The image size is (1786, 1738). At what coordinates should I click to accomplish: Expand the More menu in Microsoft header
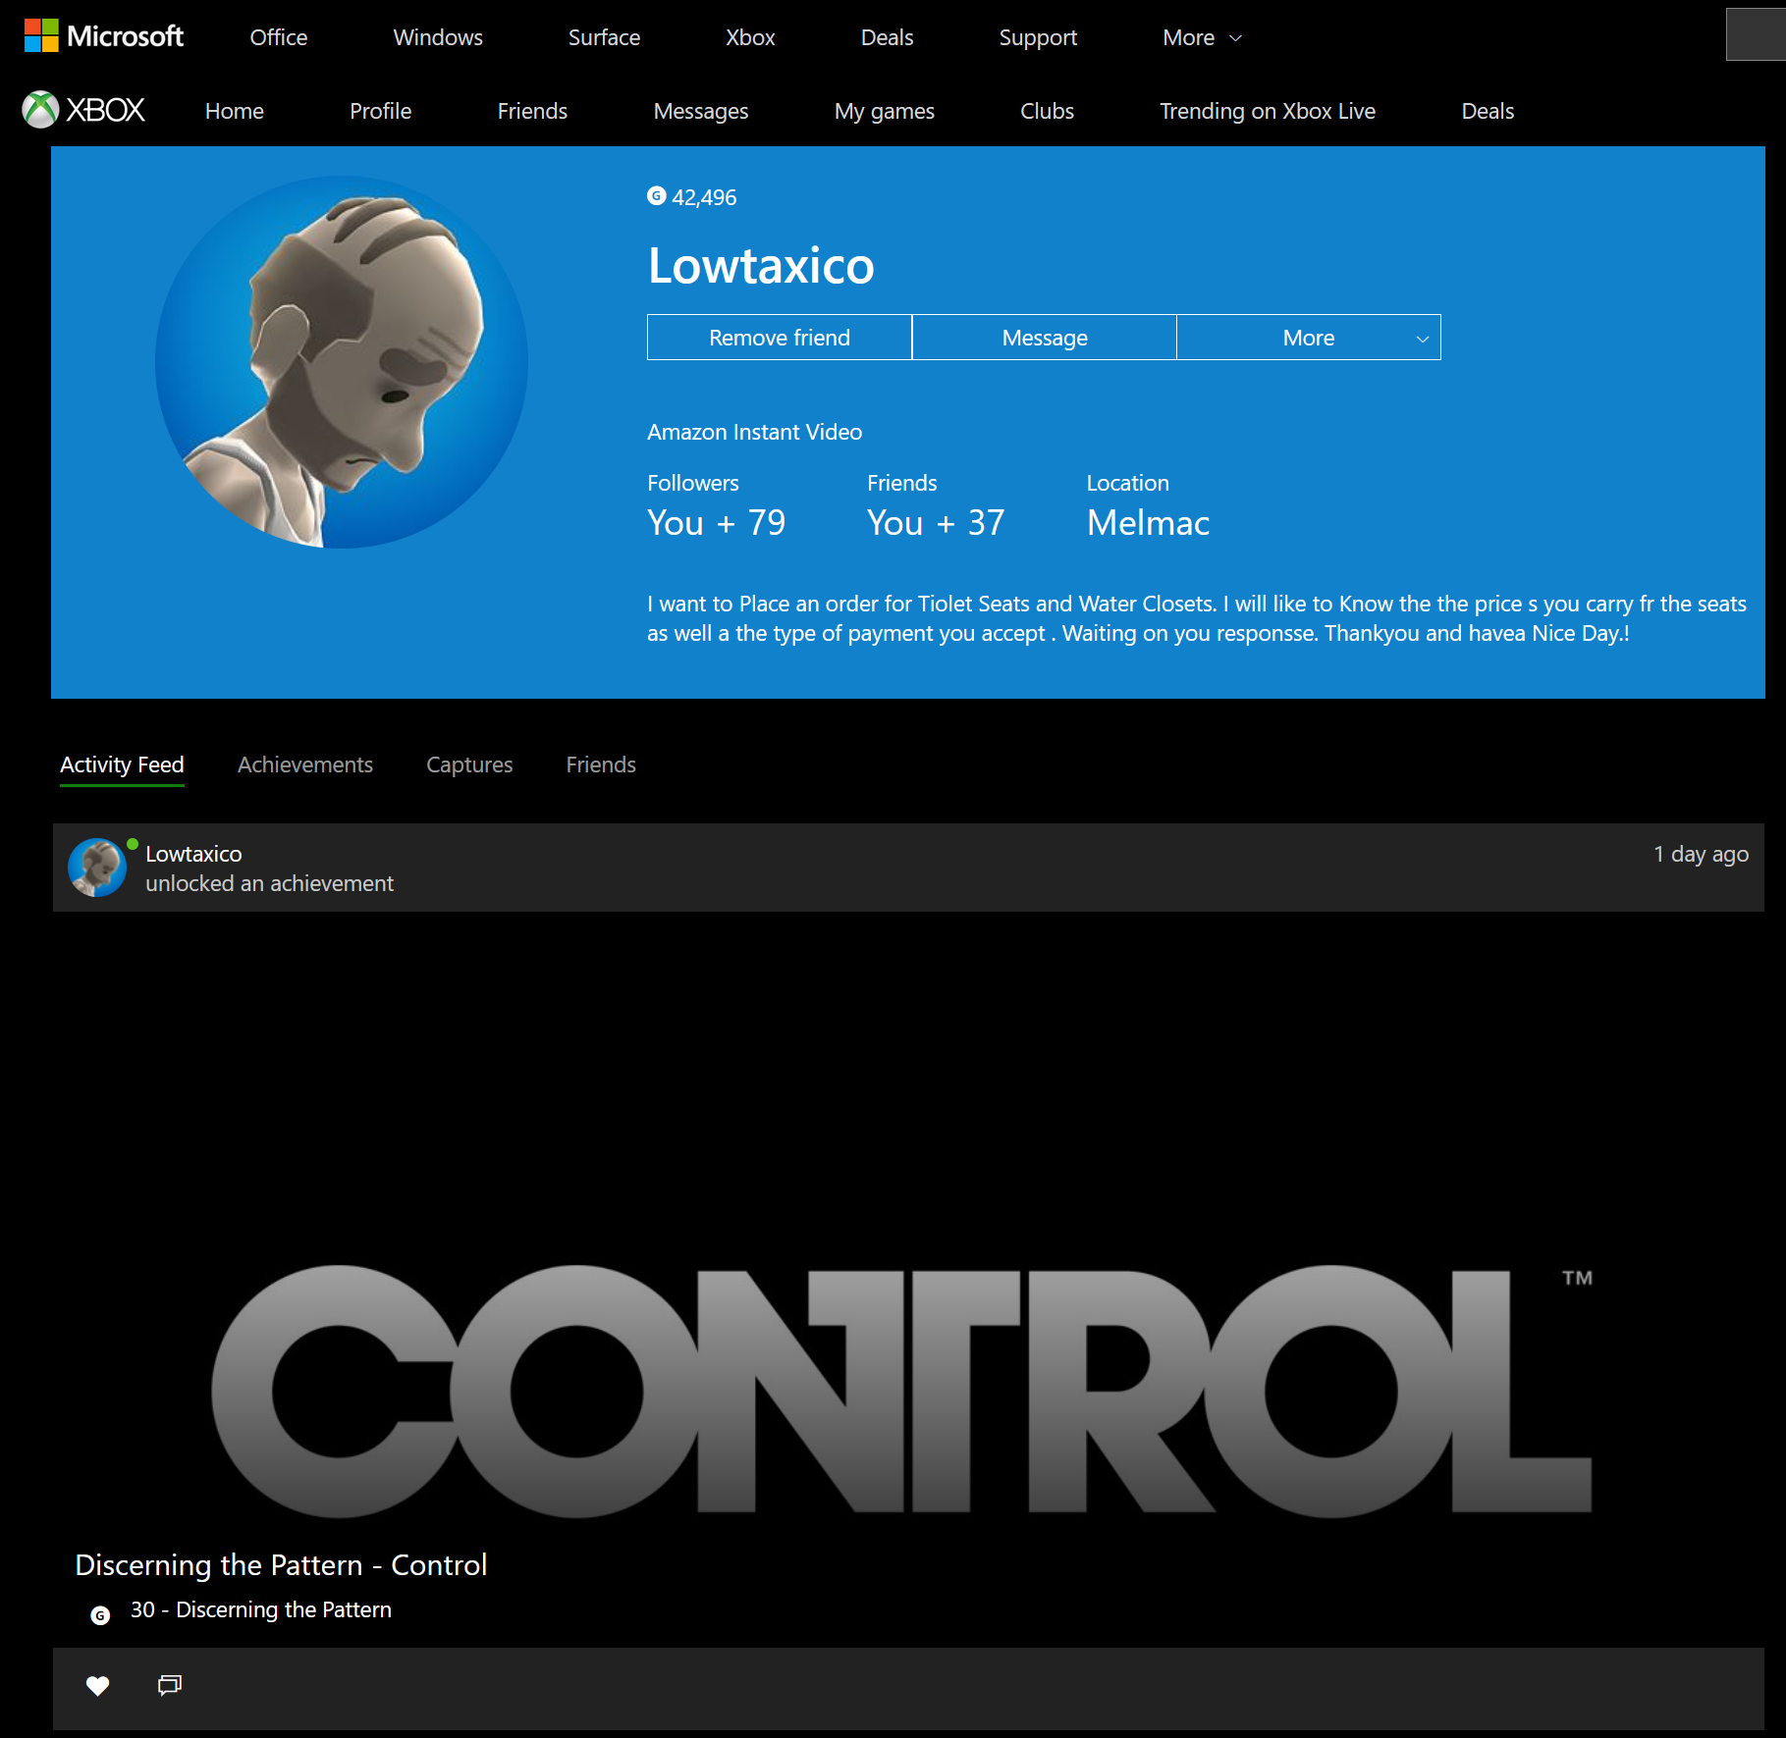click(x=1202, y=37)
